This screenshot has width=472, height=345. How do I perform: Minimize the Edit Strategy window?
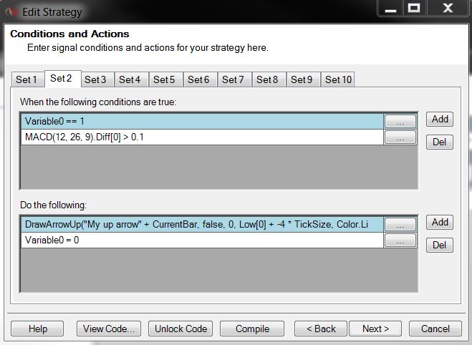click(391, 9)
